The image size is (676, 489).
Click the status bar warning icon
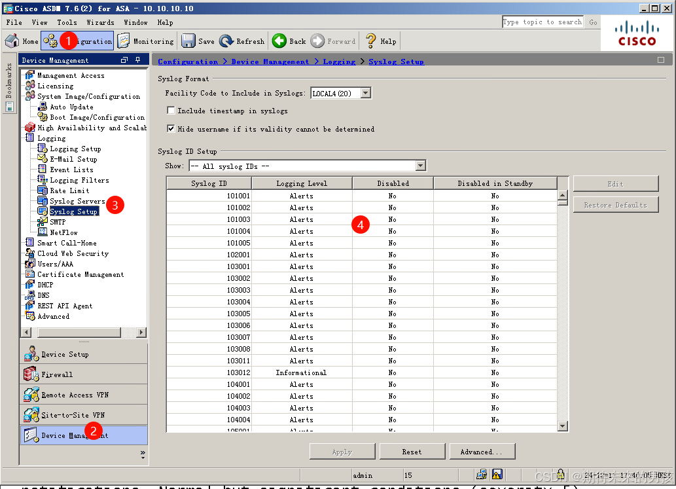497,475
